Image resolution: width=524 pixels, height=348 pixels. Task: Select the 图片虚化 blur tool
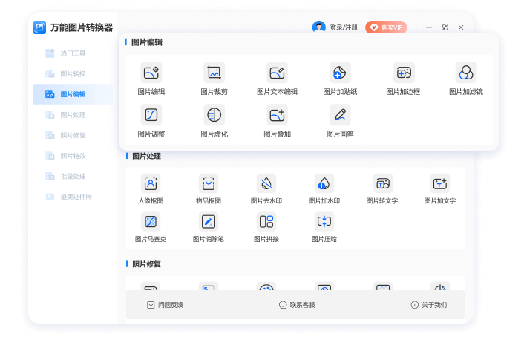tap(214, 115)
